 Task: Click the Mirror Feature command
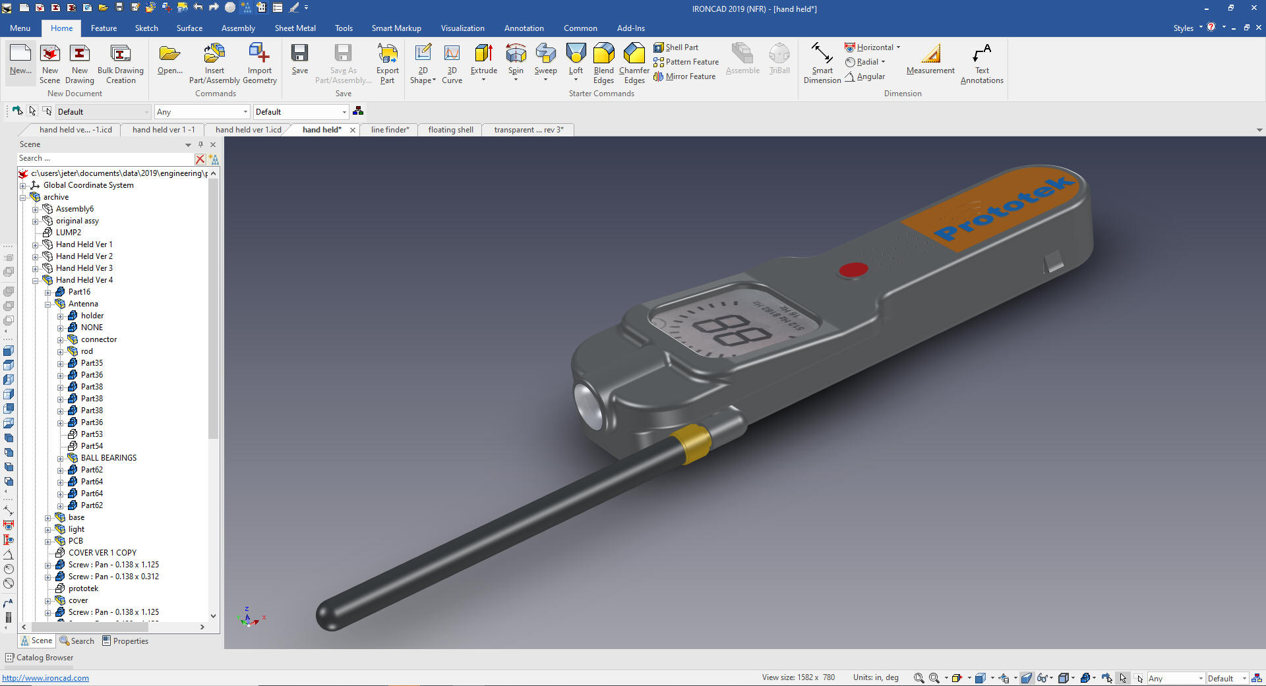click(684, 76)
